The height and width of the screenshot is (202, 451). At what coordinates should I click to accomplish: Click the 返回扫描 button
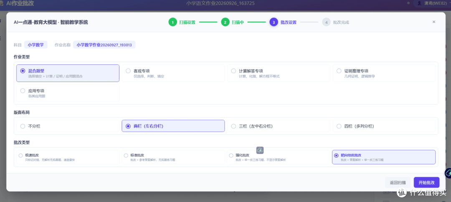tap(398, 182)
